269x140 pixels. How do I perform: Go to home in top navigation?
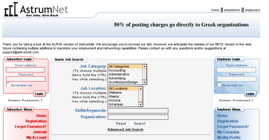pos(215,10)
